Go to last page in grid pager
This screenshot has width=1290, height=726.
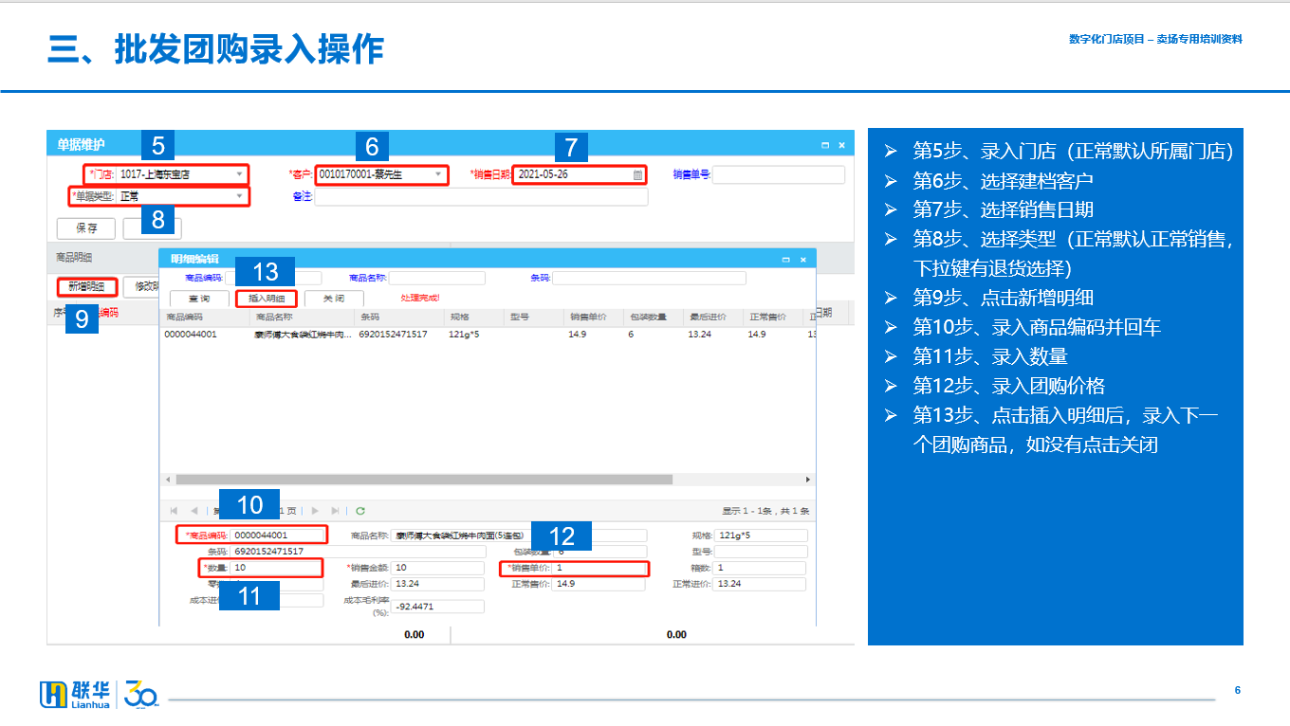tap(335, 511)
